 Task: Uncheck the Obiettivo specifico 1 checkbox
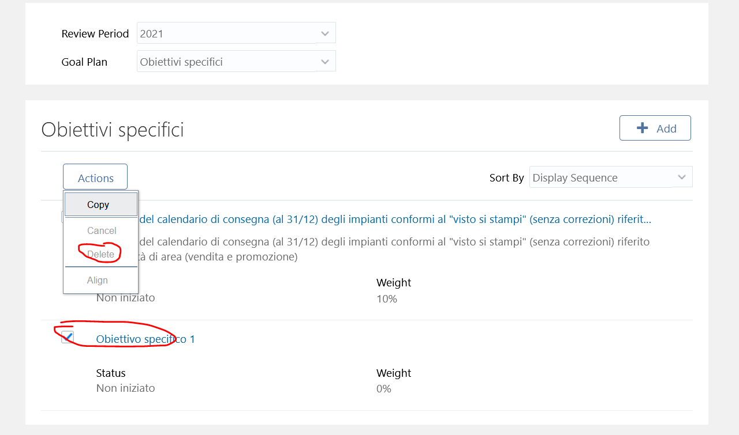(x=68, y=337)
